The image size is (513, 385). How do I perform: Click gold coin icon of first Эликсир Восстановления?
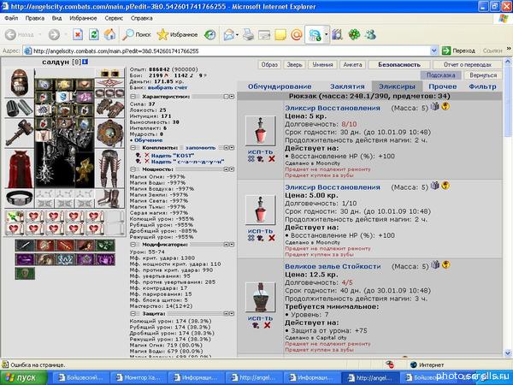[x=445, y=106]
